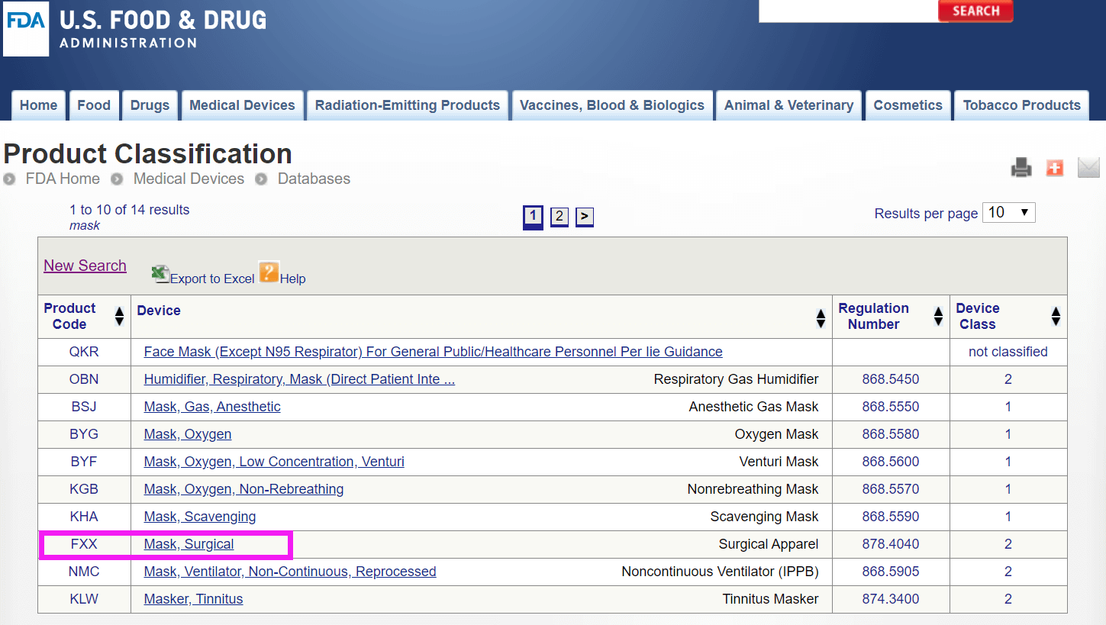Viewport: 1106px width, 625px height.
Task: Open the Results per page dropdown
Action: tap(1008, 213)
